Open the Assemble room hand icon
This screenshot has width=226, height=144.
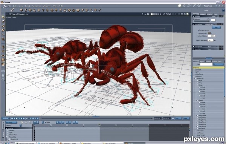180,6
